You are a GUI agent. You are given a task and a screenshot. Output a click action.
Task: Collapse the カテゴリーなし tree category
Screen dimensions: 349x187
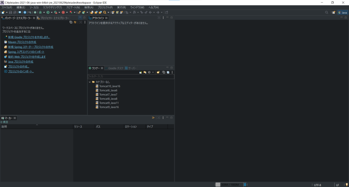90,82
